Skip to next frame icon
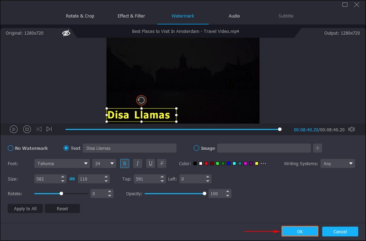366x241 pixels. click(x=49, y=129)
